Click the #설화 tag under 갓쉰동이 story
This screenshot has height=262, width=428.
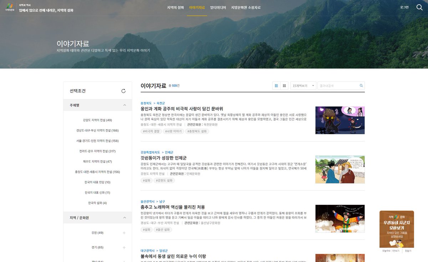(147, 181)
